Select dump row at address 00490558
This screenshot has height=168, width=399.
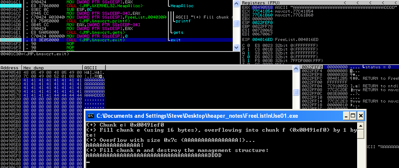[52, 80]
